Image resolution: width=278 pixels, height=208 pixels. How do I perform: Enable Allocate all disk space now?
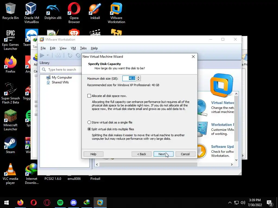pyautogui.click(x=89, y=96)
